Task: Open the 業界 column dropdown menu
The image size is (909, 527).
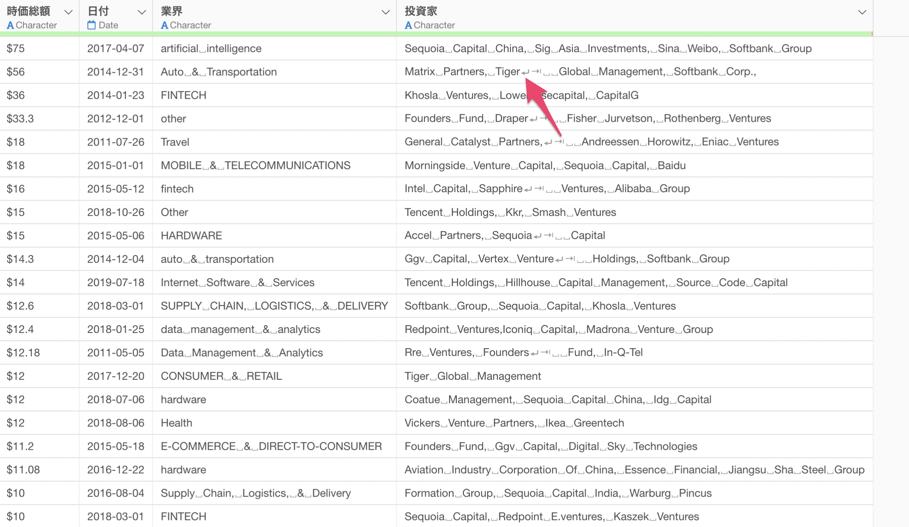Action: pyautogui.click(x=385, y=12)
